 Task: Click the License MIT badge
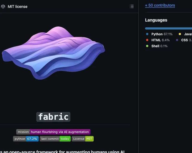point(83,139)
